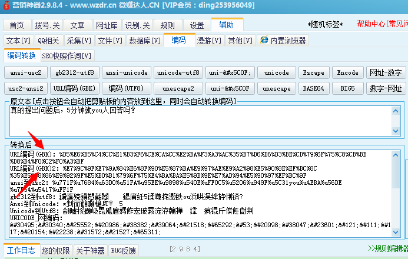This screenshot has width=408, height=259.
Task: Click the UNICODE_网编码 result label
Action: 36,218
